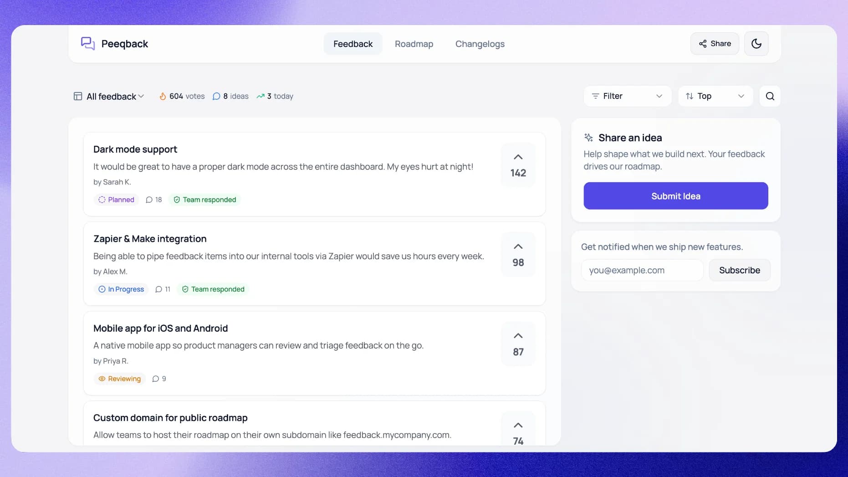Click the trending arrow icon beside 3 today
The width and height of the screenshot is (848, 477).
(261, 96)
